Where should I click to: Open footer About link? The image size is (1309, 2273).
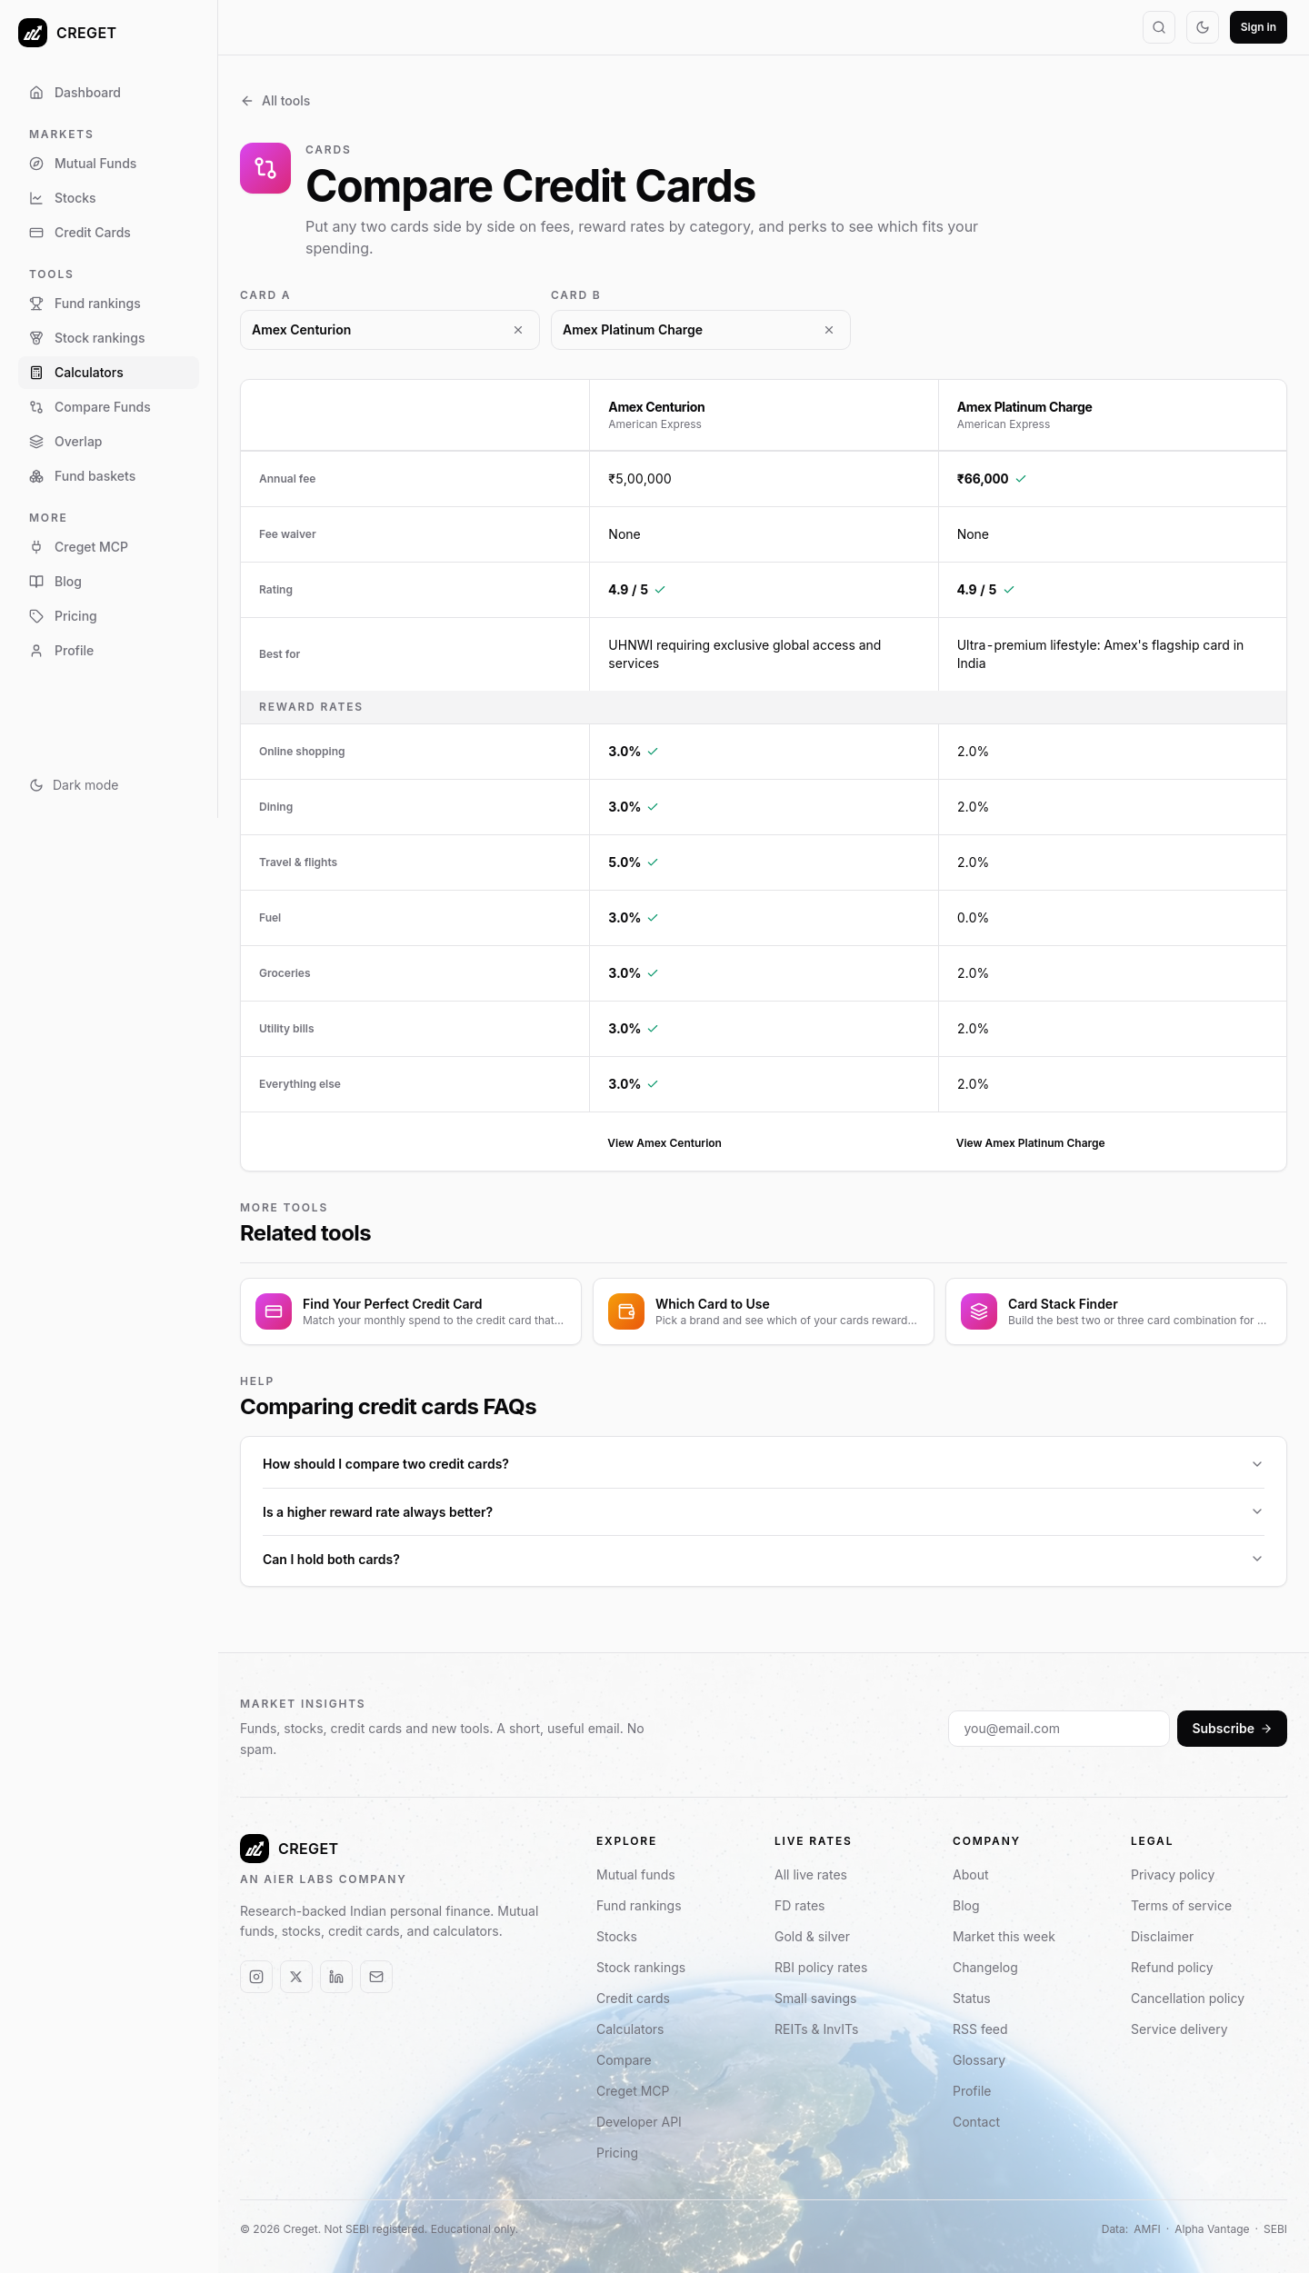pos(971,1875)
